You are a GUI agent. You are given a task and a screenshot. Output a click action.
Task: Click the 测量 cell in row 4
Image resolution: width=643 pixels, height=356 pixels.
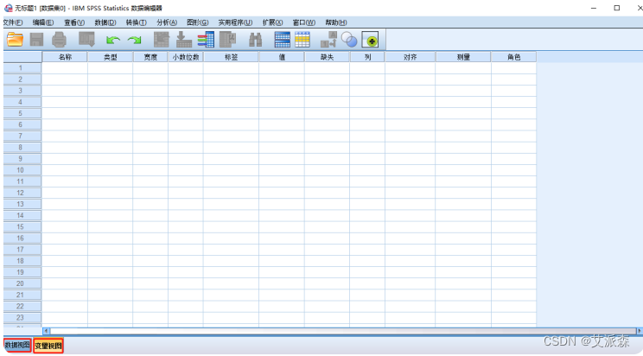pos(463,102)
